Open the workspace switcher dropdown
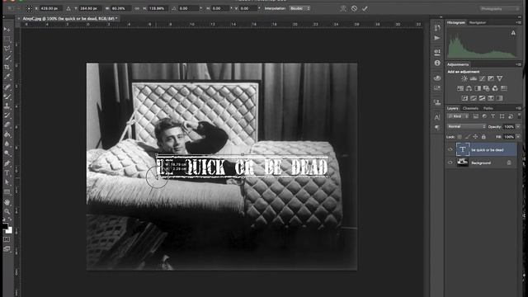This screenshot has width=528, height=297. tap(500, 9)
